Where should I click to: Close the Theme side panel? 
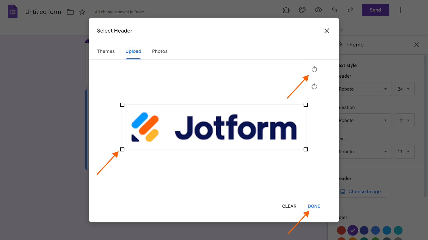pyautogui.click(x=416, y=45)
